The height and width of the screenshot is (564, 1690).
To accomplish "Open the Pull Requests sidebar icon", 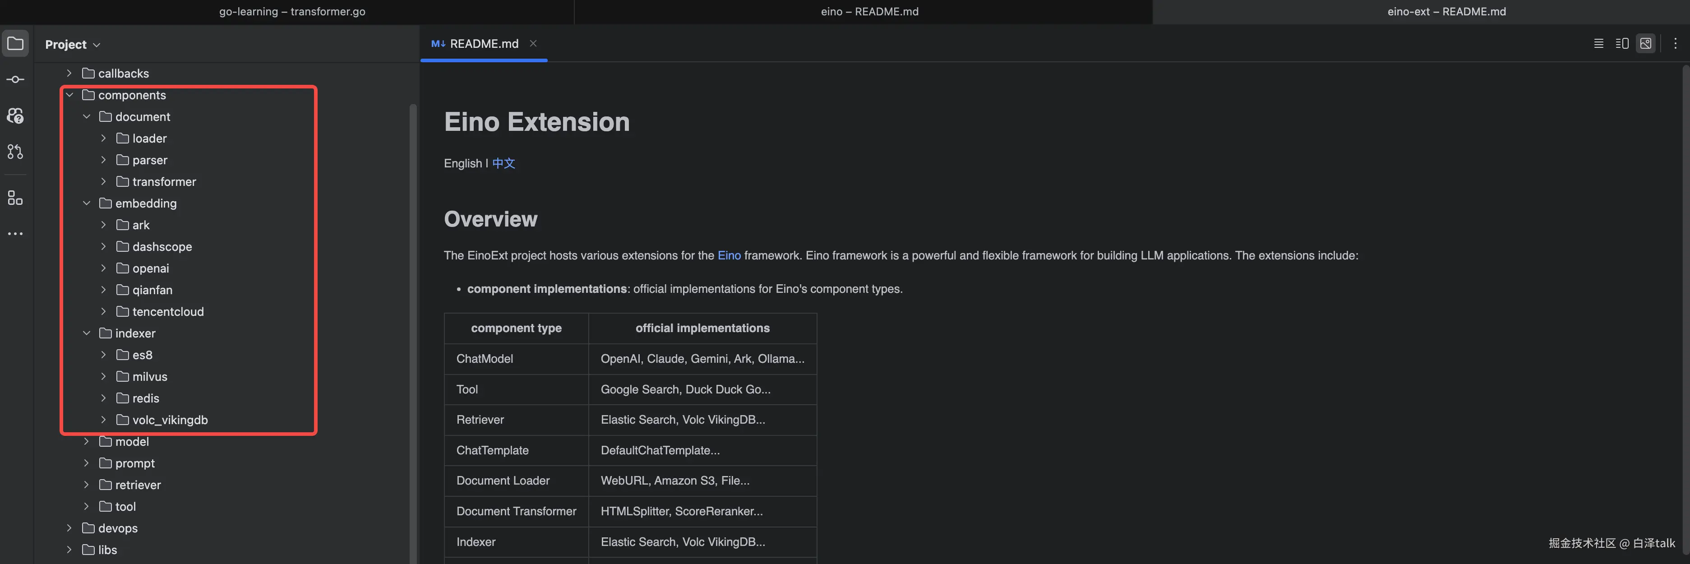I will click(15, 152).
